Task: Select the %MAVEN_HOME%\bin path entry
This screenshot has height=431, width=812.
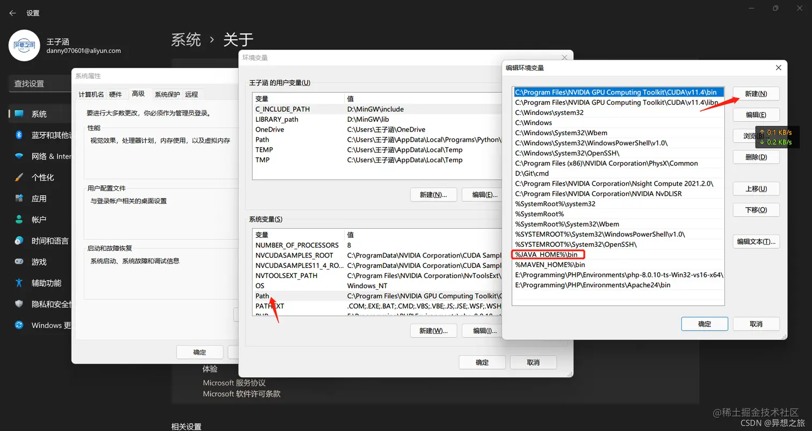Action: [618, 265]
